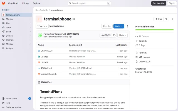Click README.md heading above readme content
This screenshot has width=178, height=111.
(46, 82)
